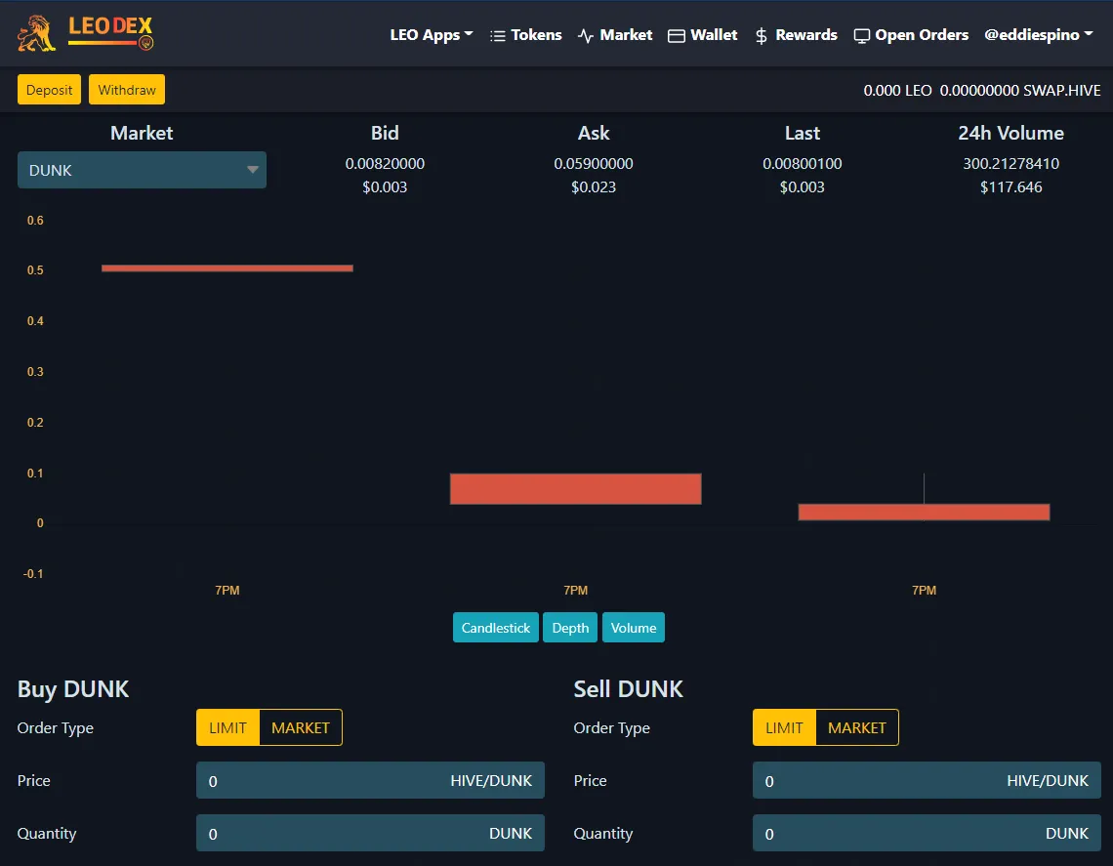This screenshot has height=866, width=1113.
Task: Click the Rewards dollar sign icon
Action: click(761, 35)
